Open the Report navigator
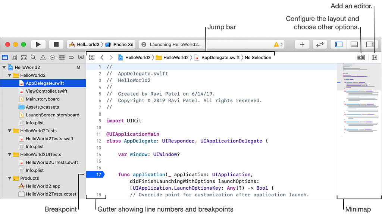Image resolution: width=382 pixels, height=215 pixels. [x=81, y=58]
